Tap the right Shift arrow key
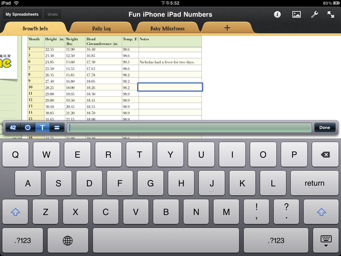Screen dimensions: 341x256 click(x=321, y=212)
